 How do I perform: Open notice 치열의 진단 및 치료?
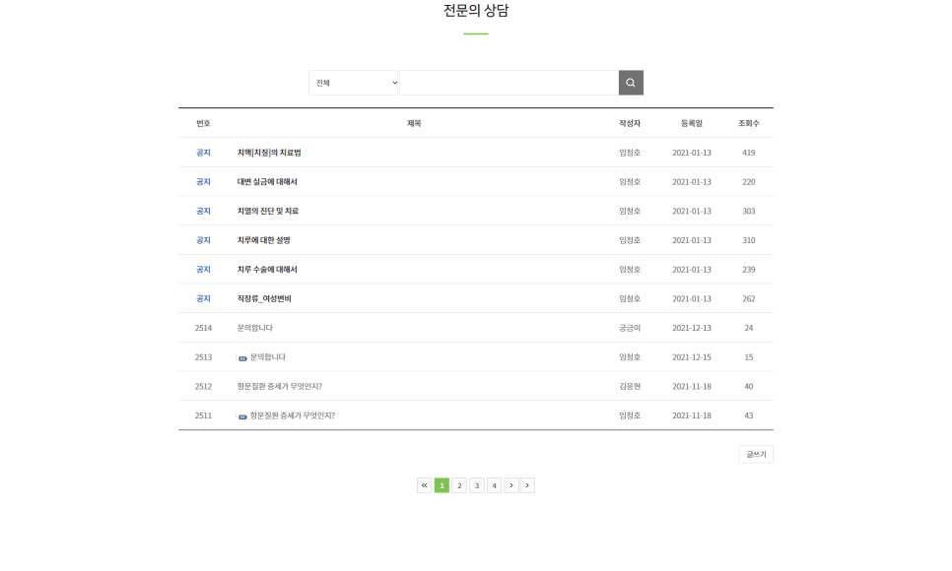point(268,211)
